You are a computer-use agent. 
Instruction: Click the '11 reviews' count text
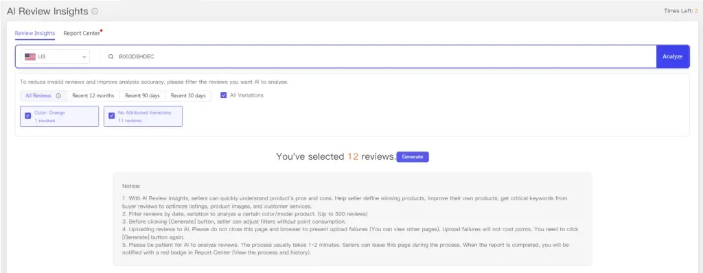point(130,121)
